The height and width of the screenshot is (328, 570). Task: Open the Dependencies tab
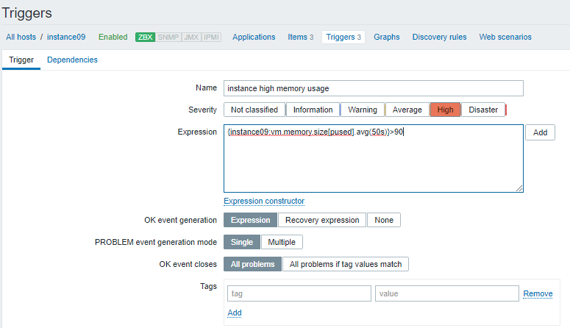72,60
